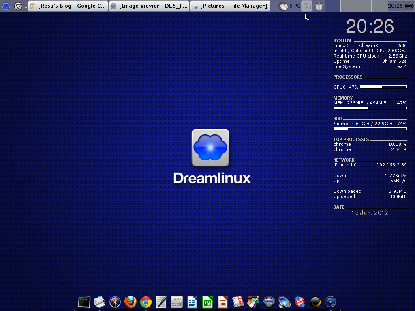Launch LibreOffice Writer from the dock
This screenshot has height=311, width=415.
tap(192, 302)
